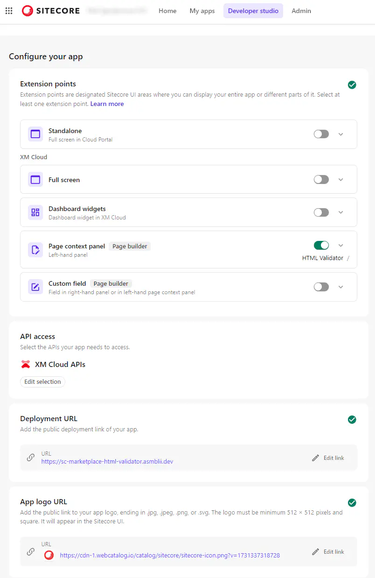Image resolution: width=375 pixels, height=578 pixels.
Task: Click the Full screen extension point icon
Action: (35, 179)
